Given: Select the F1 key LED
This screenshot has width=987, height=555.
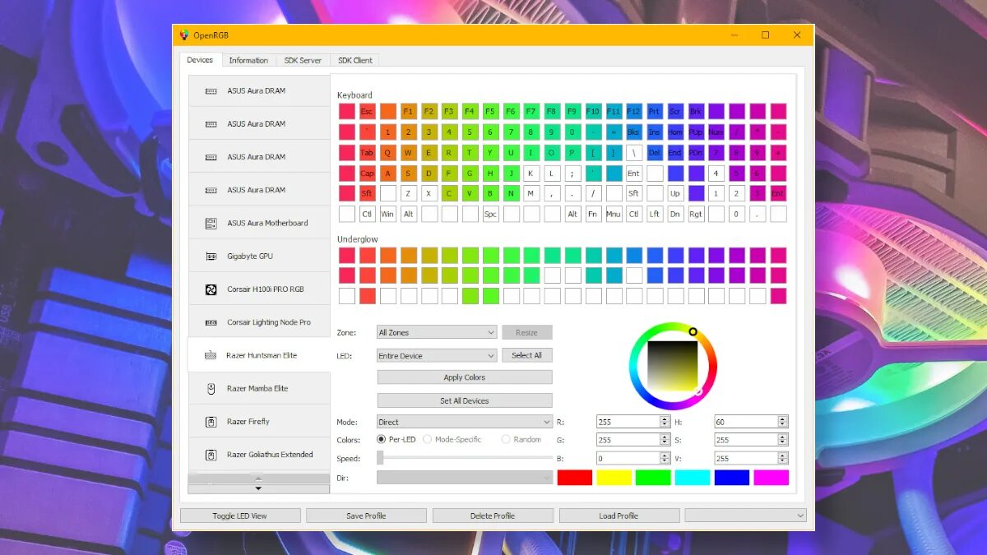Looking at the screenshot, I should point(409,111).
